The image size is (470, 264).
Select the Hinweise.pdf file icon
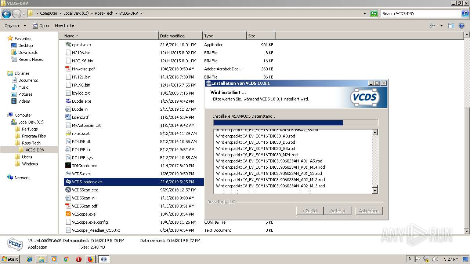pyautogui.click(x=68, y=69)
